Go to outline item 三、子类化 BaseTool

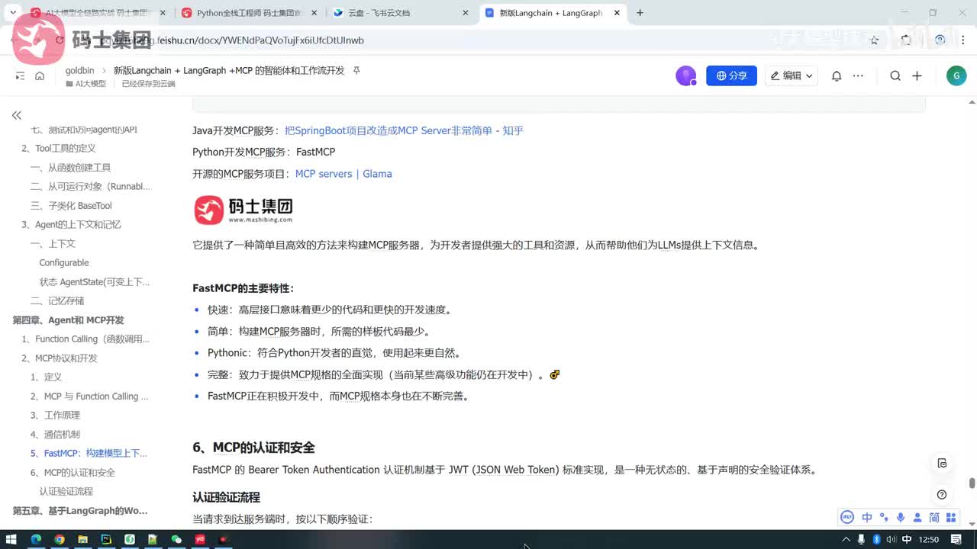pyautogui.click(x=71, y=206)
